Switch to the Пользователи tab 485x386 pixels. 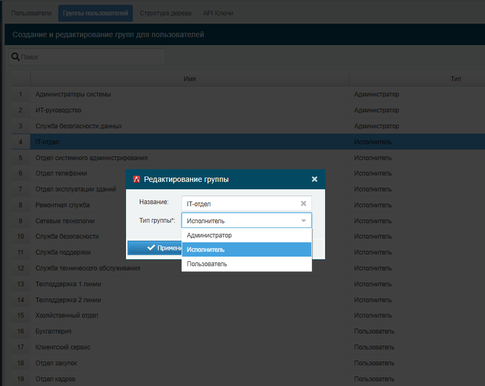pos(31,13)
